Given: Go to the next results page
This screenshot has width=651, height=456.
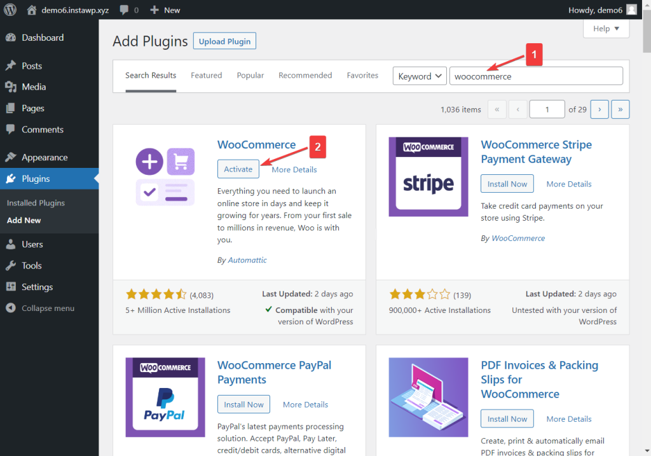Looking at the screenshot, I should point(600,109).
